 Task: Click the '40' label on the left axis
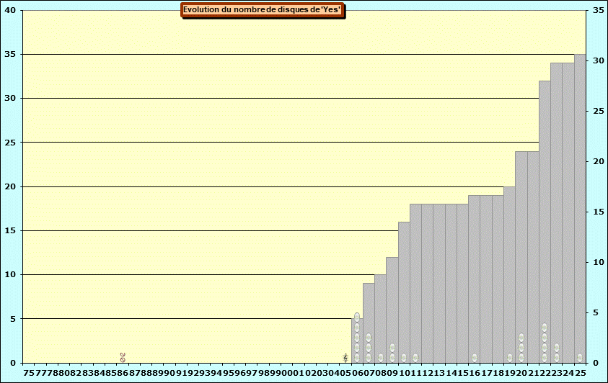pos(10,10)
